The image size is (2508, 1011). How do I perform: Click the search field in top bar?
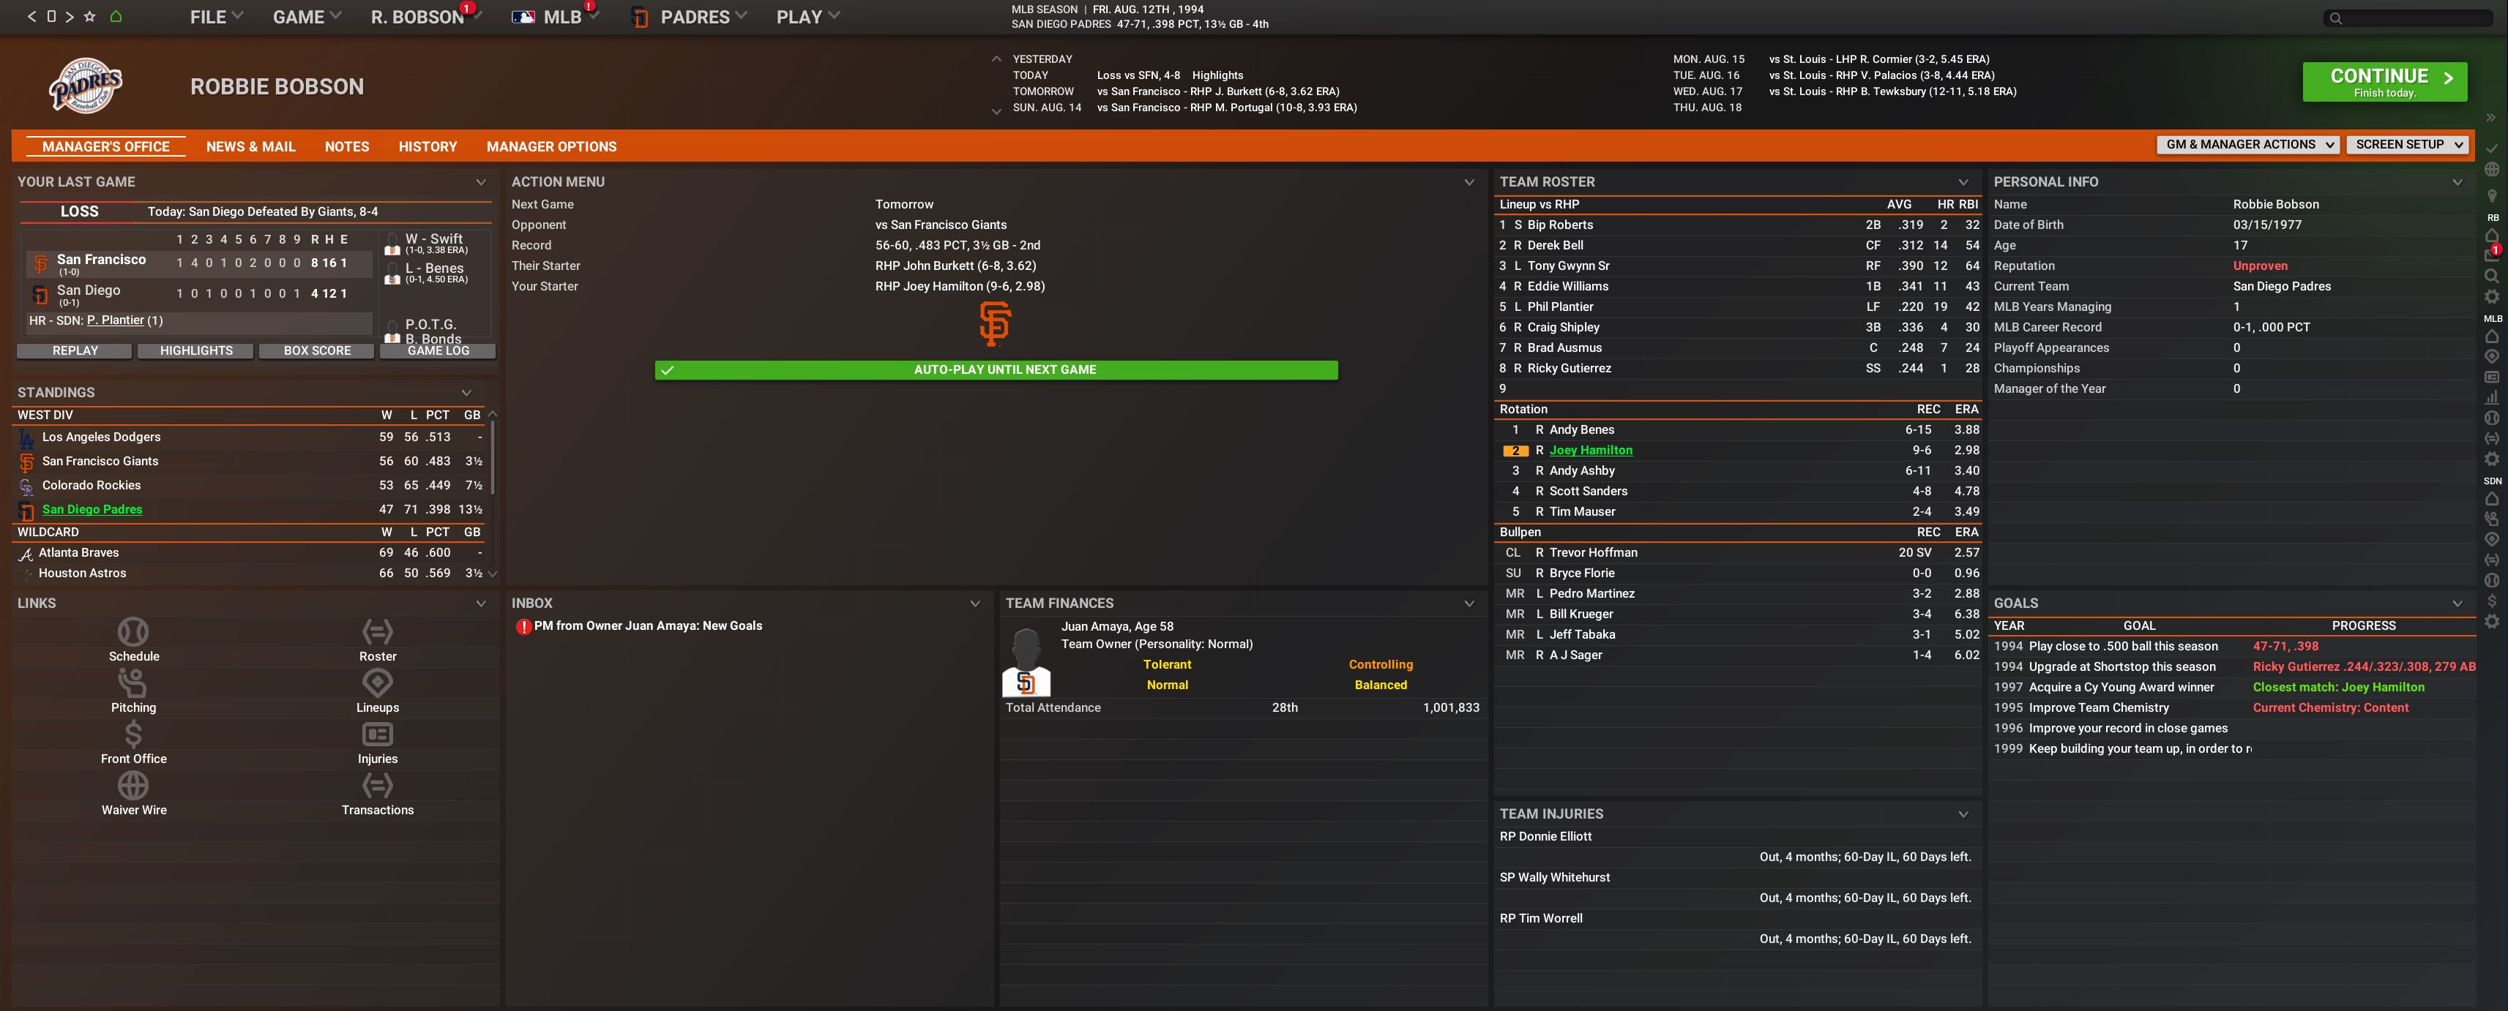(x=2408, y=18)
